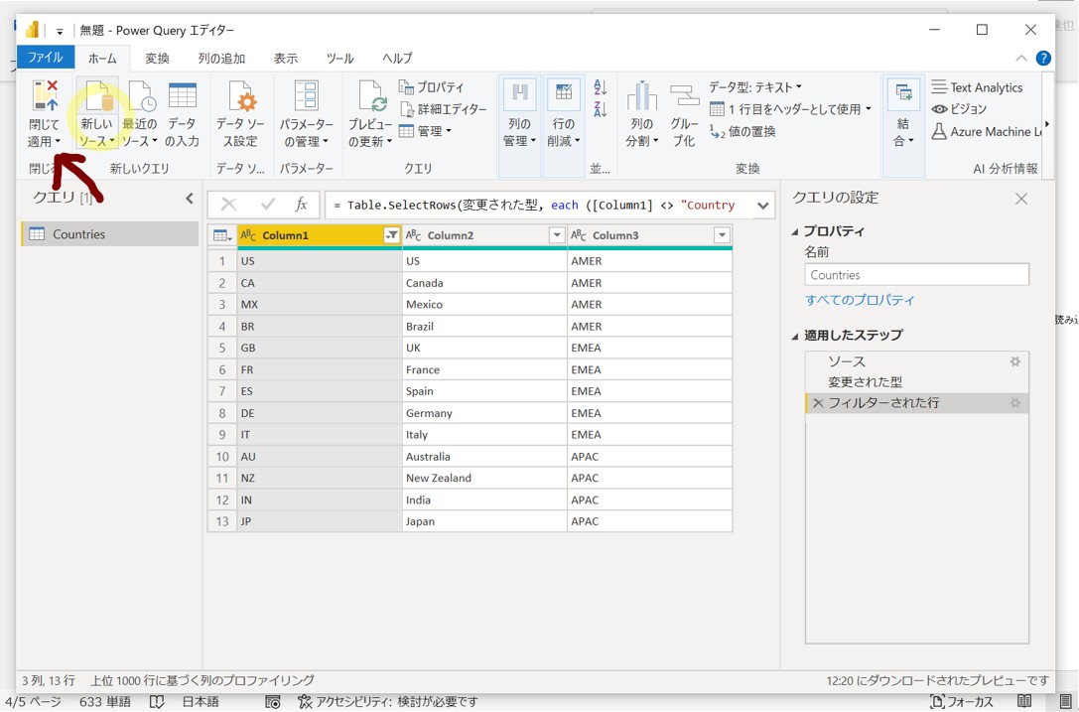Switch to the ツール tab
The height and width of the screenshot is (712, 1079).
pyautogui.click(x=339, y=59)
